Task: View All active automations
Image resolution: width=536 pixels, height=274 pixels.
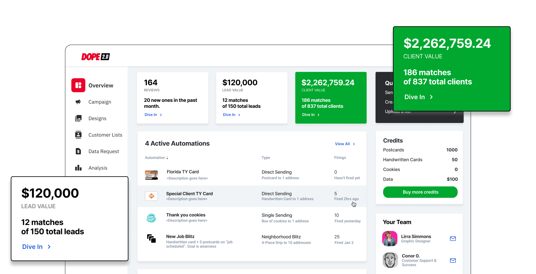Action: pyautogui.click(x=345, y=144)
